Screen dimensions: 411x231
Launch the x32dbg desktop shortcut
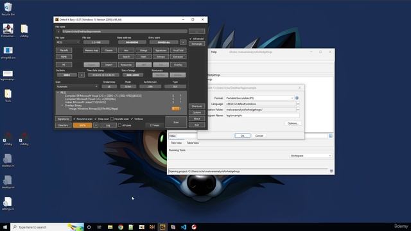click(x=8, y=139)
